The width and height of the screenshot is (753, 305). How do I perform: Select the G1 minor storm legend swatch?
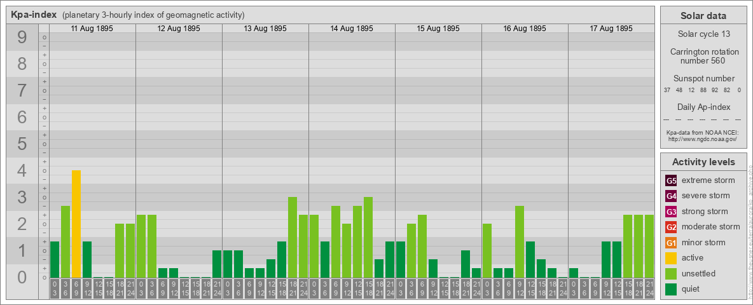pos(671,242)
